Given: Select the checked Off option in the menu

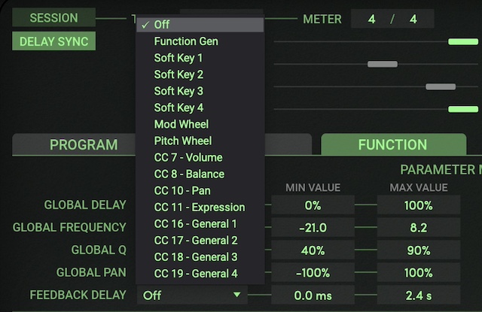Looking at the screenshot, I should tap(200, 25).
